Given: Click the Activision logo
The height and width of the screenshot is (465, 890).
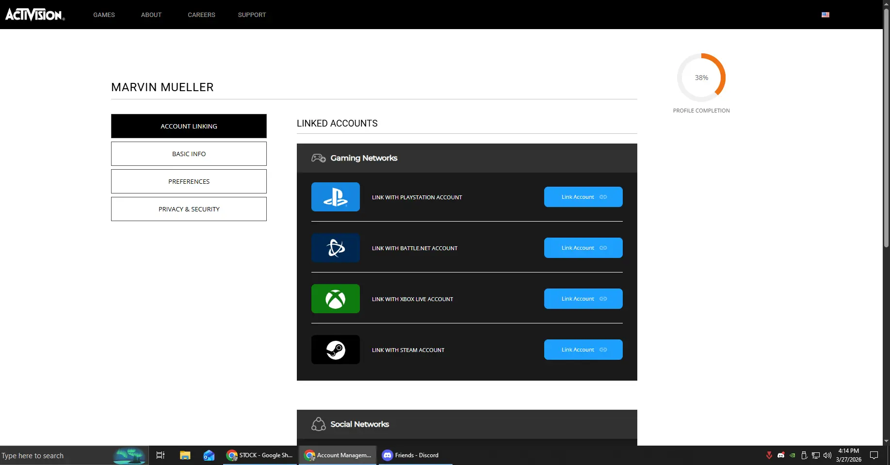Looking at the screenshot, I should pos(34,15).
